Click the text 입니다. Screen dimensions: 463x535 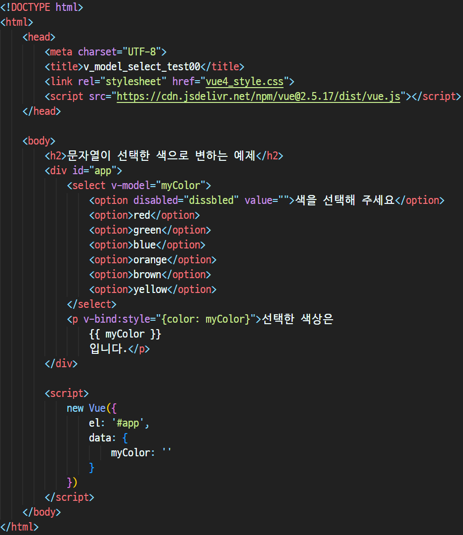[x=108, y=349]
